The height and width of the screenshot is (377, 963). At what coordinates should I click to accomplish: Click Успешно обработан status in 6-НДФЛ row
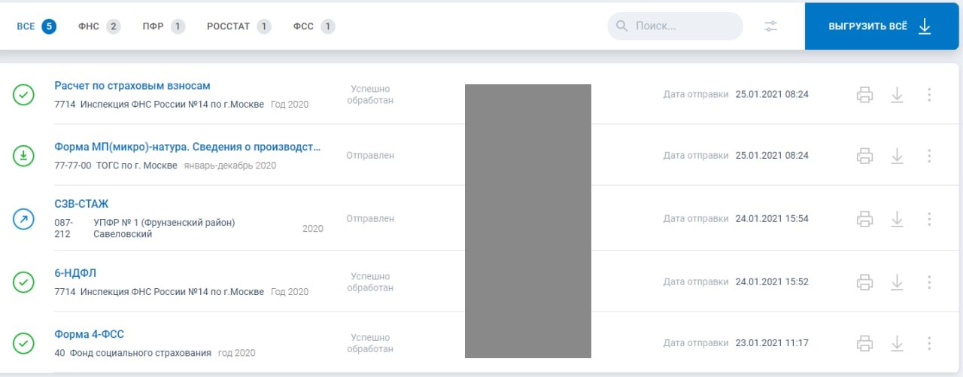pyautogui.click(x=370, y=282)
